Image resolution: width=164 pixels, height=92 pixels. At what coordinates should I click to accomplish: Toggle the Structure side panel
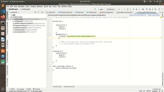point(7,44)
